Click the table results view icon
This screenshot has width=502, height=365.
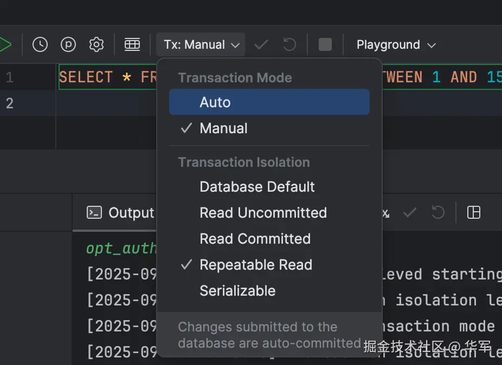point(132,44)
